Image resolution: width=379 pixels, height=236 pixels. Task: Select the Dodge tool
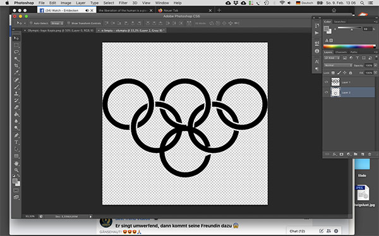tap(16, 128)
